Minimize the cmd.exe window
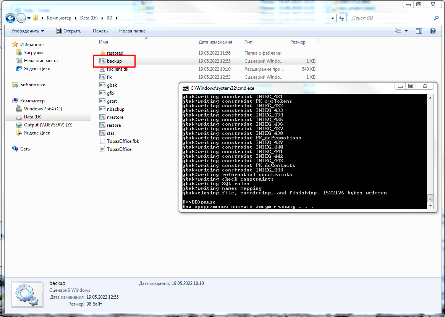445x317 pixels. pyautogui.click(x=400, y=86)
